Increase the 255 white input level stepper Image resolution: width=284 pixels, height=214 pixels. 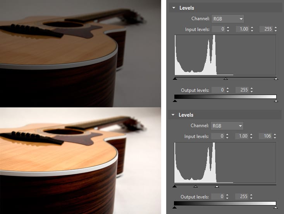point(275,28)
